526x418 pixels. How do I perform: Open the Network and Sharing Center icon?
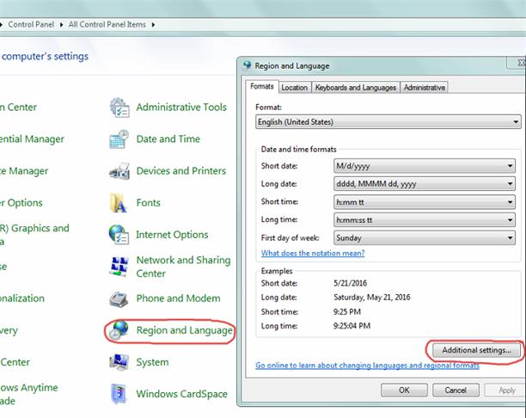coord(119,267)
